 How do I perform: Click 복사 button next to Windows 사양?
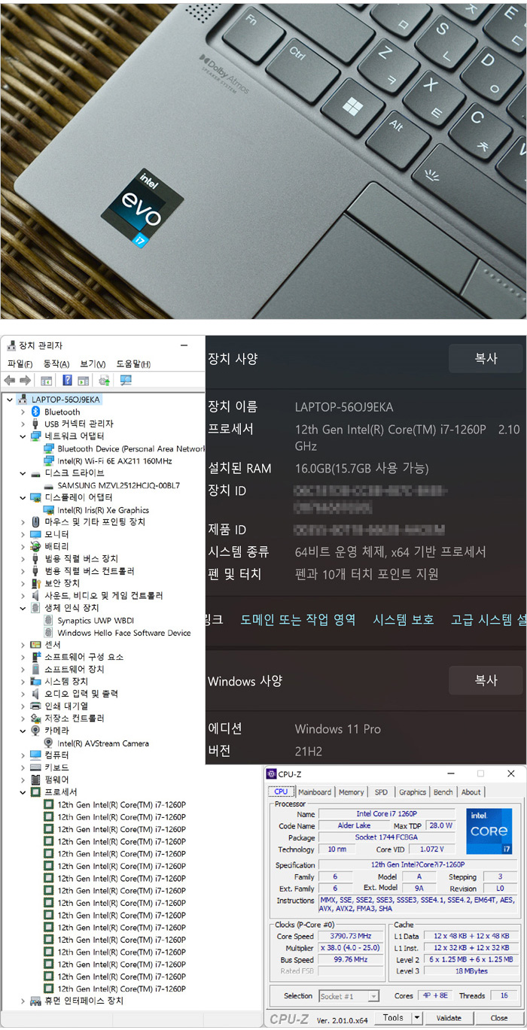coord(486,680)
